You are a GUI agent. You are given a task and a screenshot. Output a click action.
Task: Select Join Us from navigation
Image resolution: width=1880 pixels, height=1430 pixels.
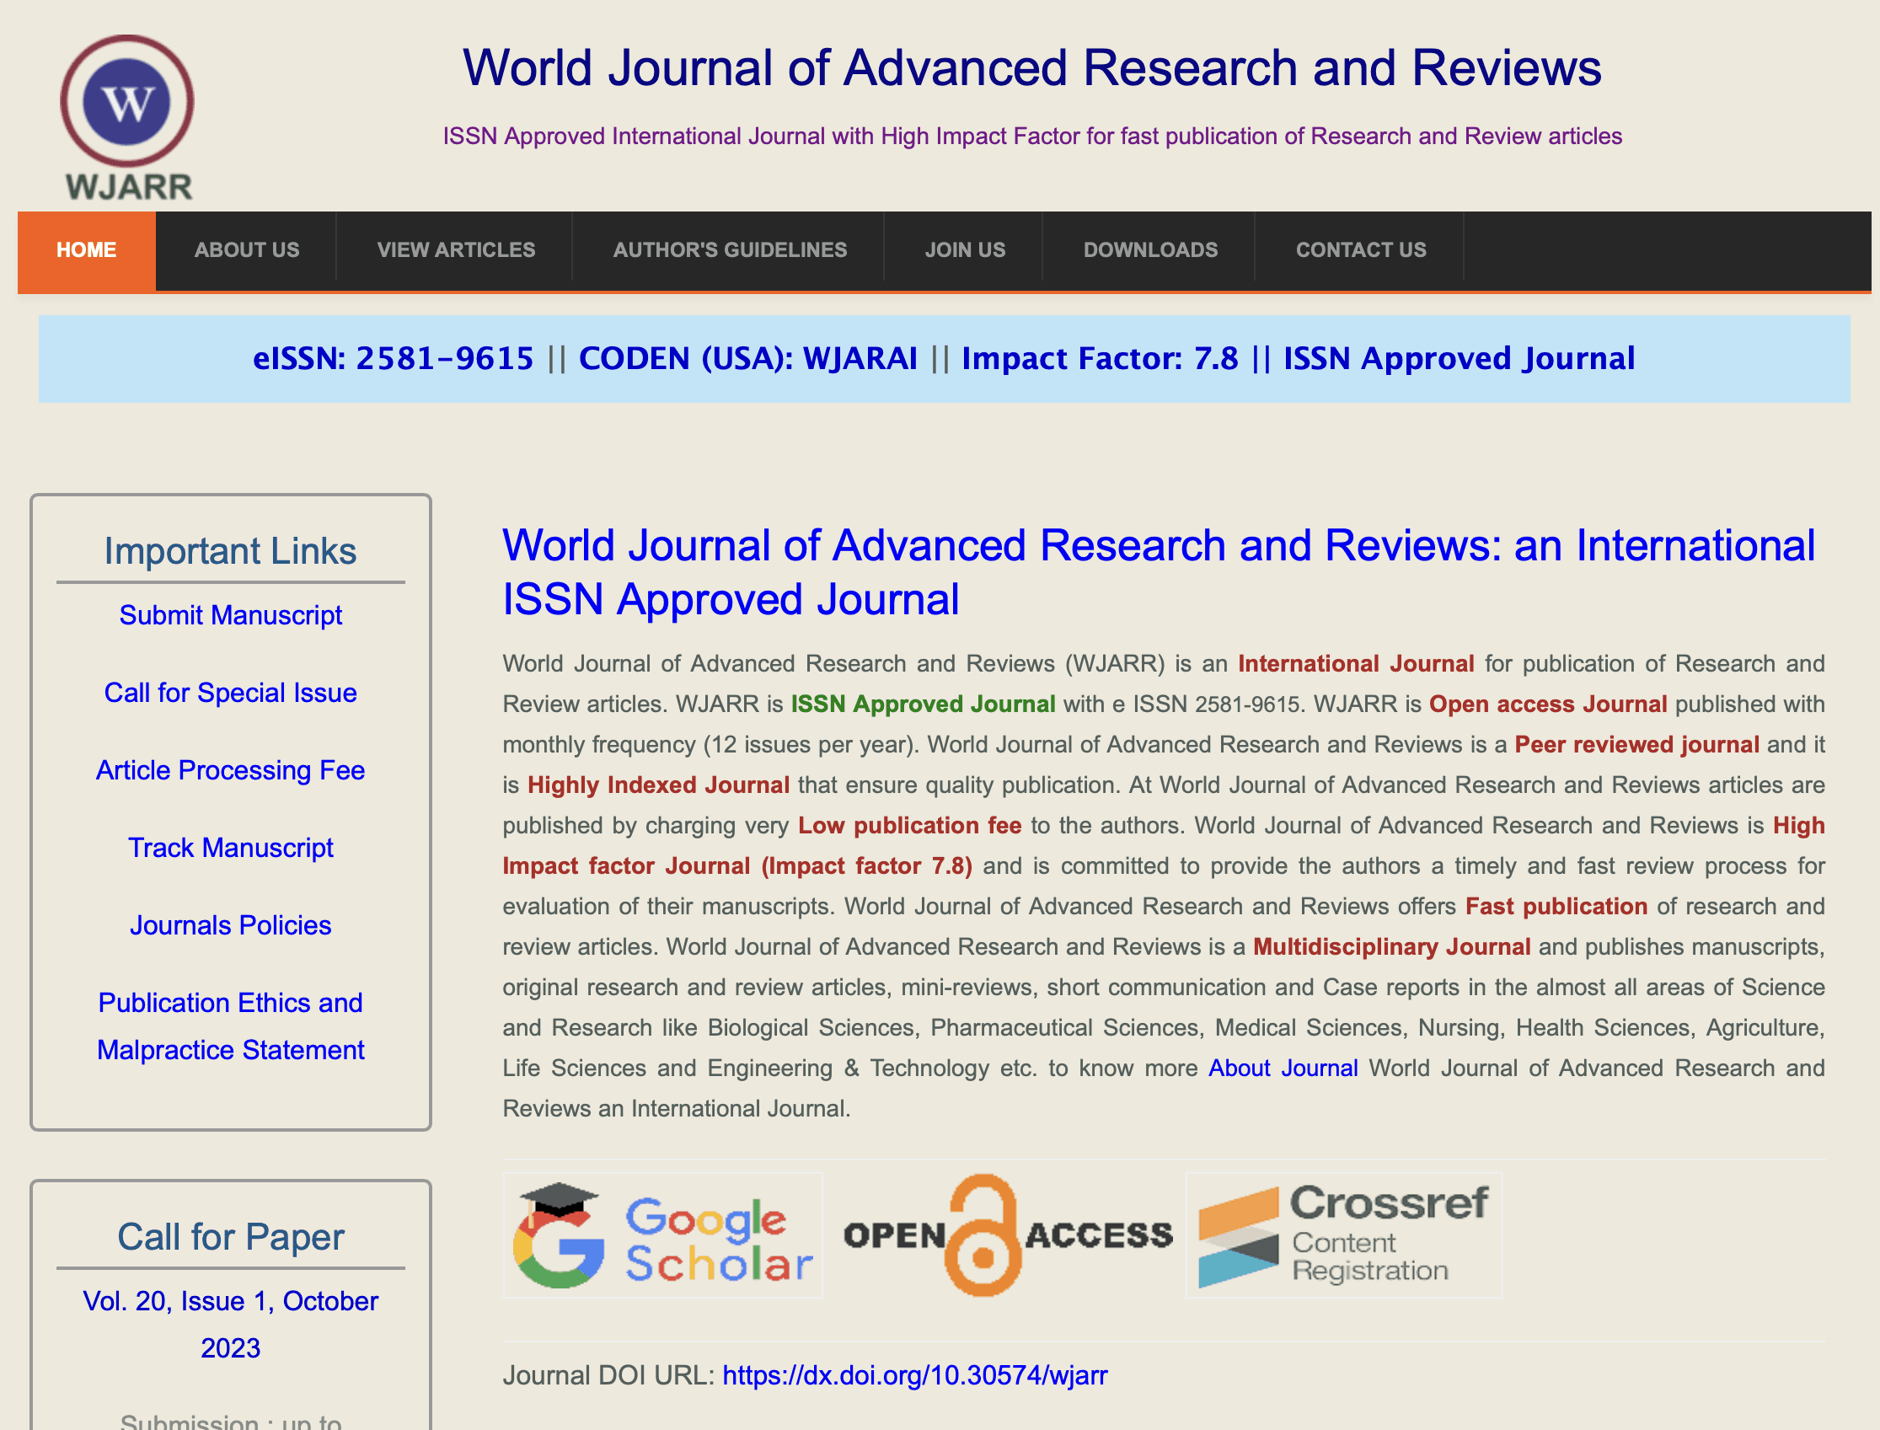(964, 250)
